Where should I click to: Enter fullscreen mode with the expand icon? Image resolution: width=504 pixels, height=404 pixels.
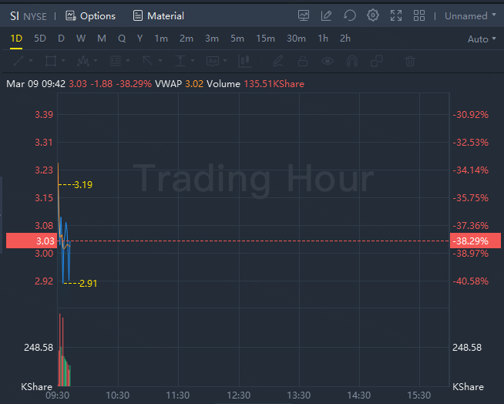(x=396, y=15)
